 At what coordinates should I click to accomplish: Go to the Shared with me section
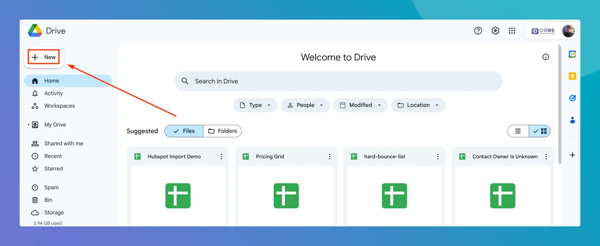64,143
